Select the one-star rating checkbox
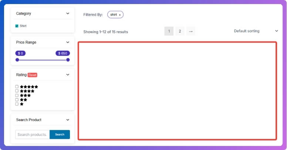The width and height of the screenshot is (287, 150). 17,104
